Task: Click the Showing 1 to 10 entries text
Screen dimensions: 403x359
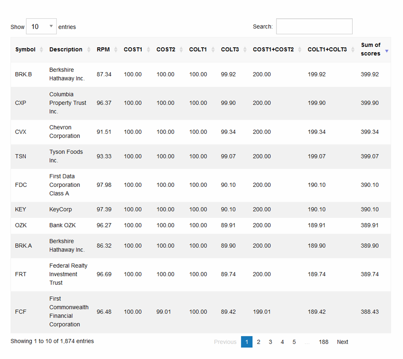Action: 52,341
